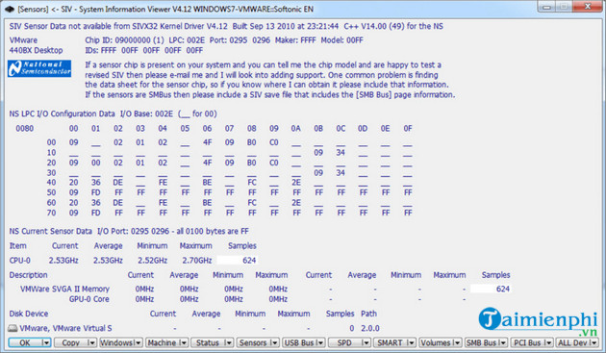The height and width of the screenshot is (353, 606).
Task: Select the CPU-0 row label
Action: 19,261
